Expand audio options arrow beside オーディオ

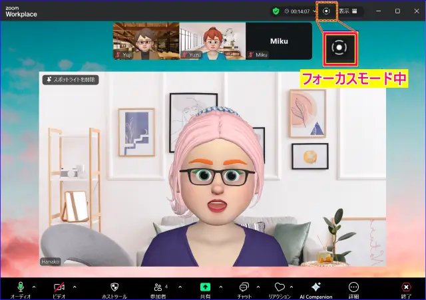click(34, 287)
